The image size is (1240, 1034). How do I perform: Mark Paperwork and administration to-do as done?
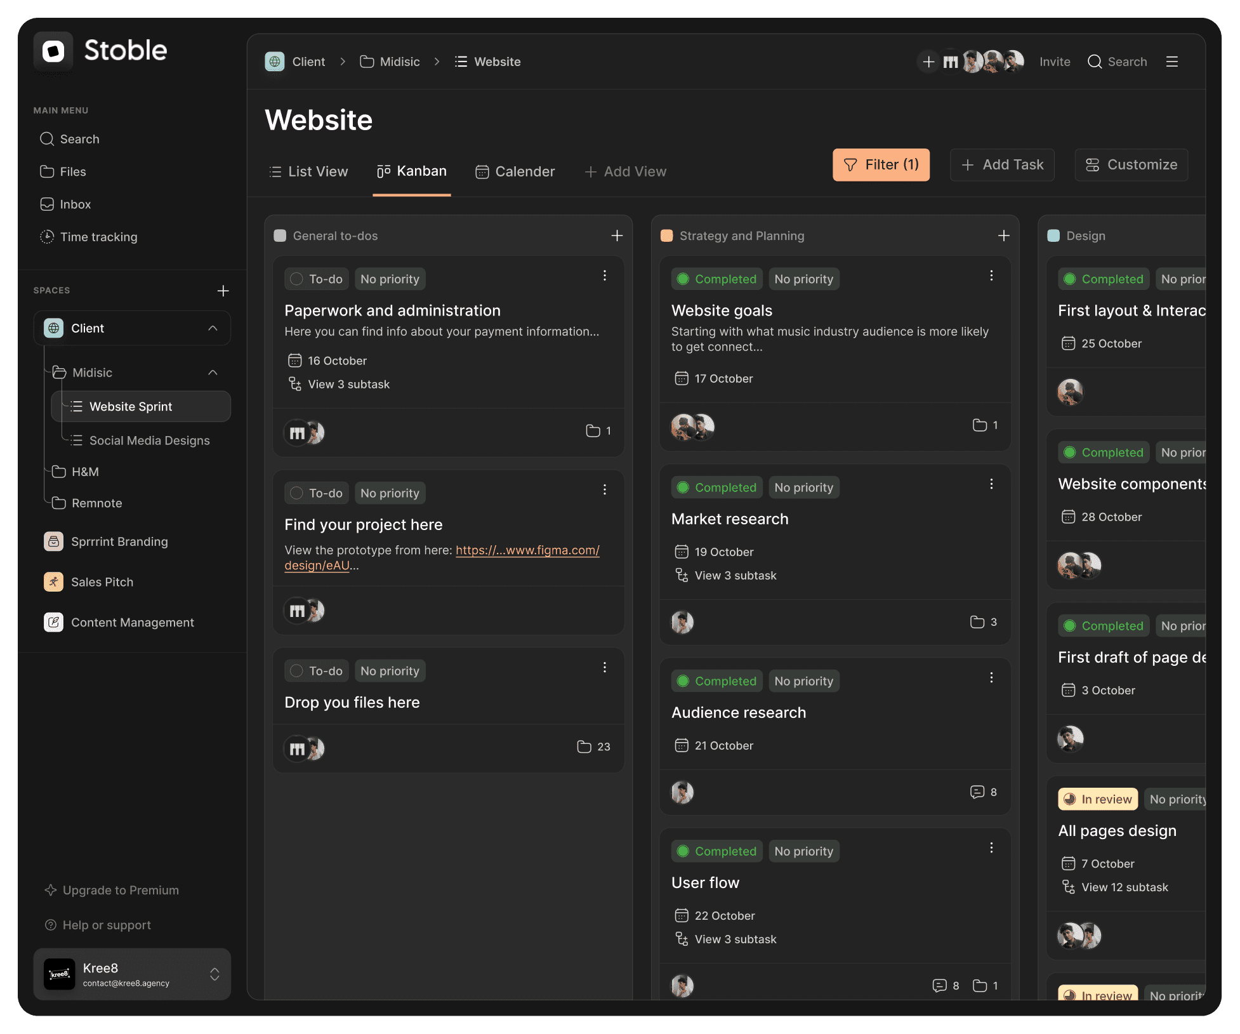(x=296, y=278)
